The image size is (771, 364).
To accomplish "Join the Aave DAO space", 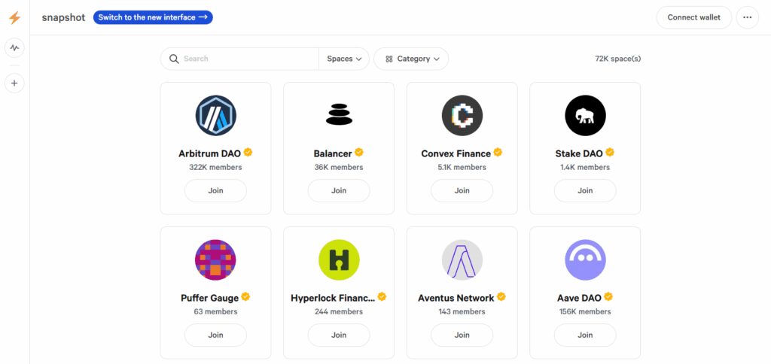I will [x=585, y=335].
